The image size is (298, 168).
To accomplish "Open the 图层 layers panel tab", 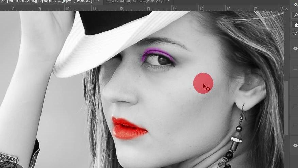I will click(x=296, y=5).
